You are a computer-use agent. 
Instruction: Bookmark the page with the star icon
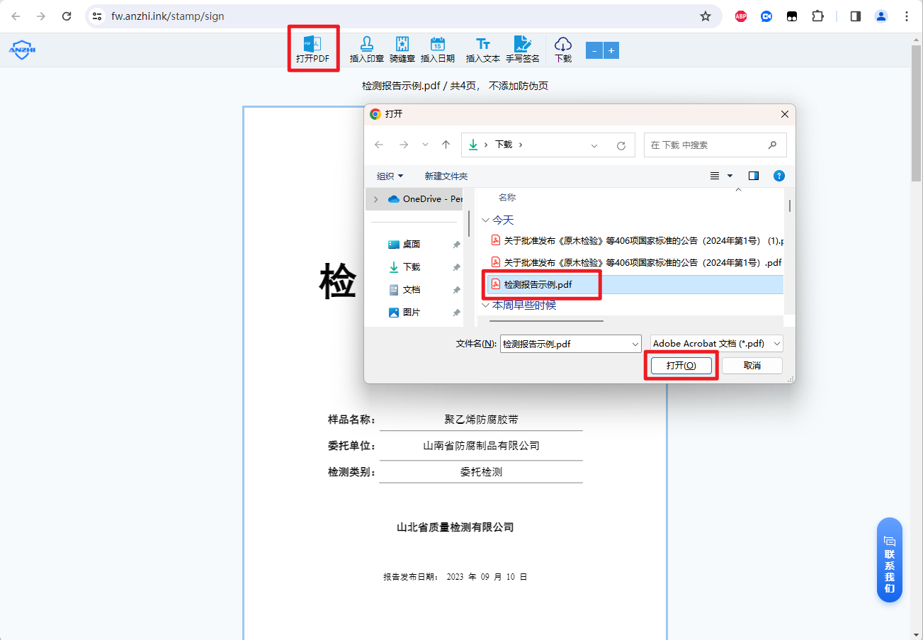pos(706,16)
